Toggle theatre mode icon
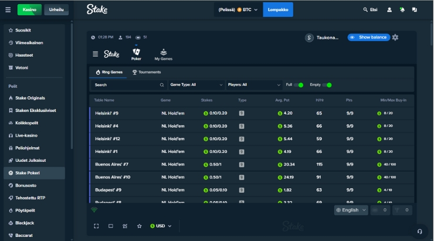Screen dimensions: 434x241 [111, 226]
